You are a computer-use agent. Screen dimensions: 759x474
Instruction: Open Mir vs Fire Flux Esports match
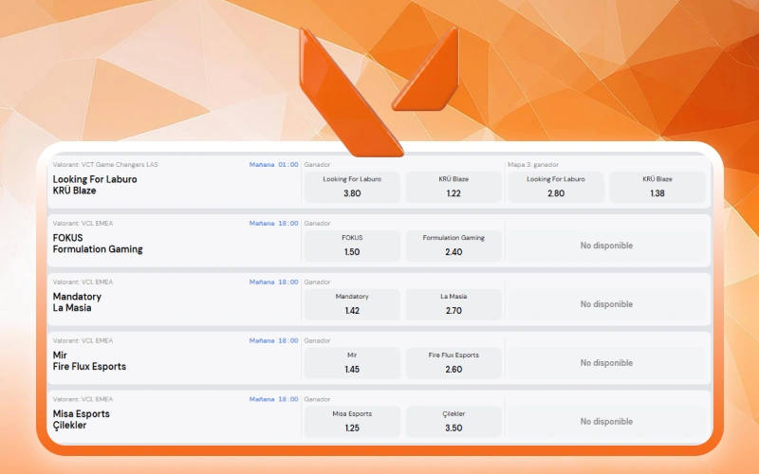(x=89, y=360)
